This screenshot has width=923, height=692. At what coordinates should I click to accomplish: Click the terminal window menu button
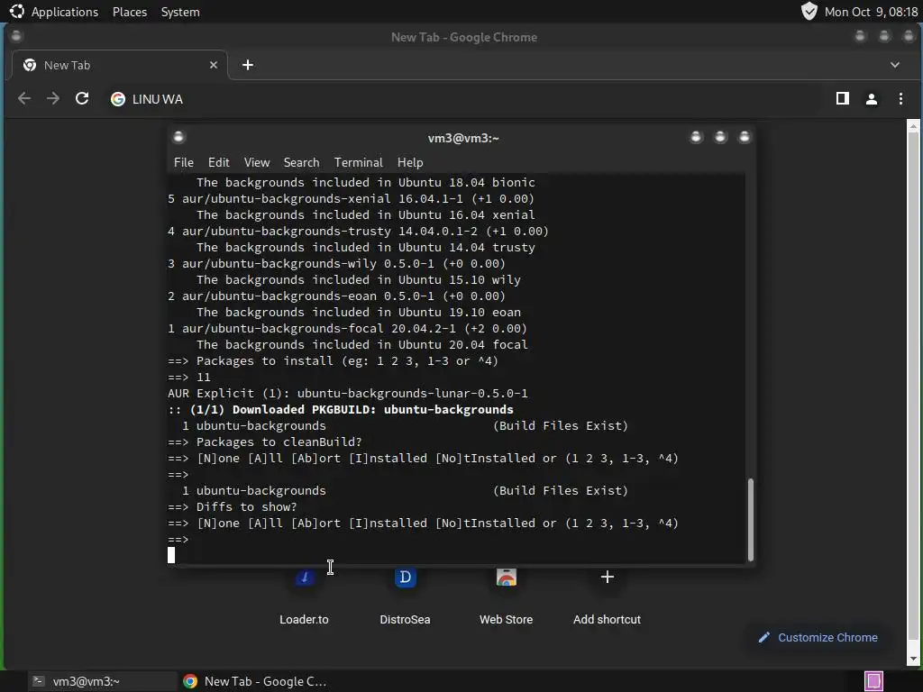click(179, 137)
